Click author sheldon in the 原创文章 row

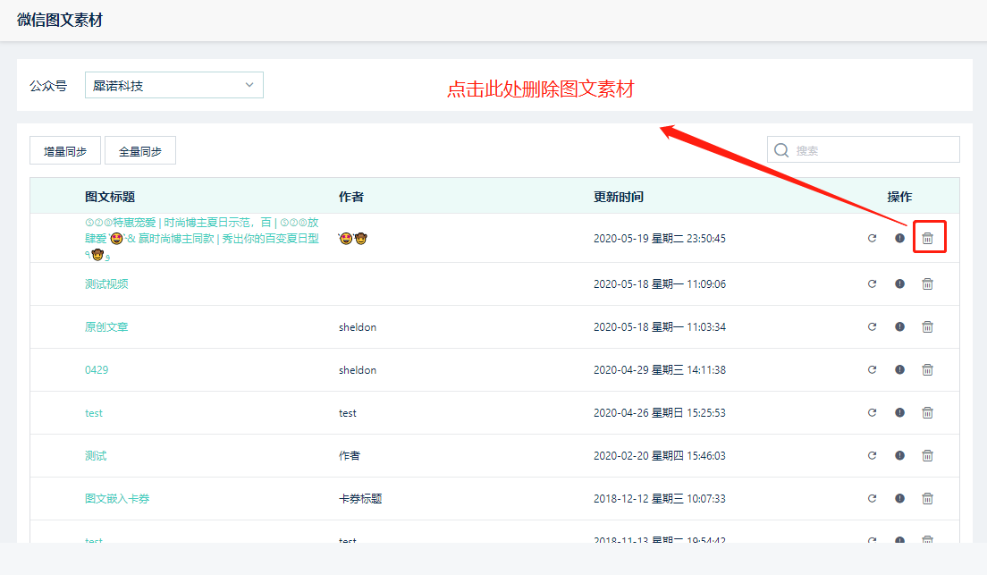(x=358, y=327)
